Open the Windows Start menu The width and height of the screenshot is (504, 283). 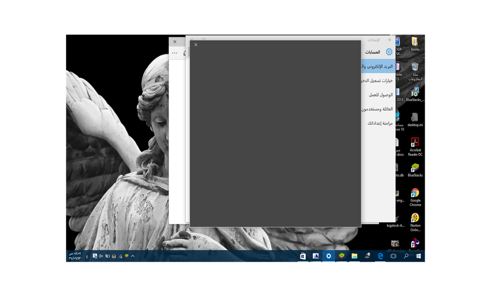[x=418, y=256]
